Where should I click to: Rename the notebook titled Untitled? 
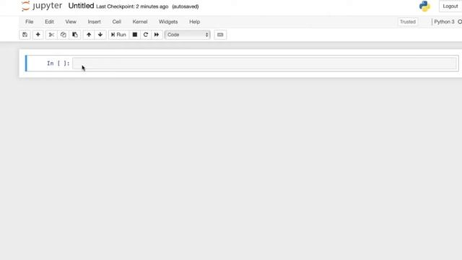tap(81, 6)
